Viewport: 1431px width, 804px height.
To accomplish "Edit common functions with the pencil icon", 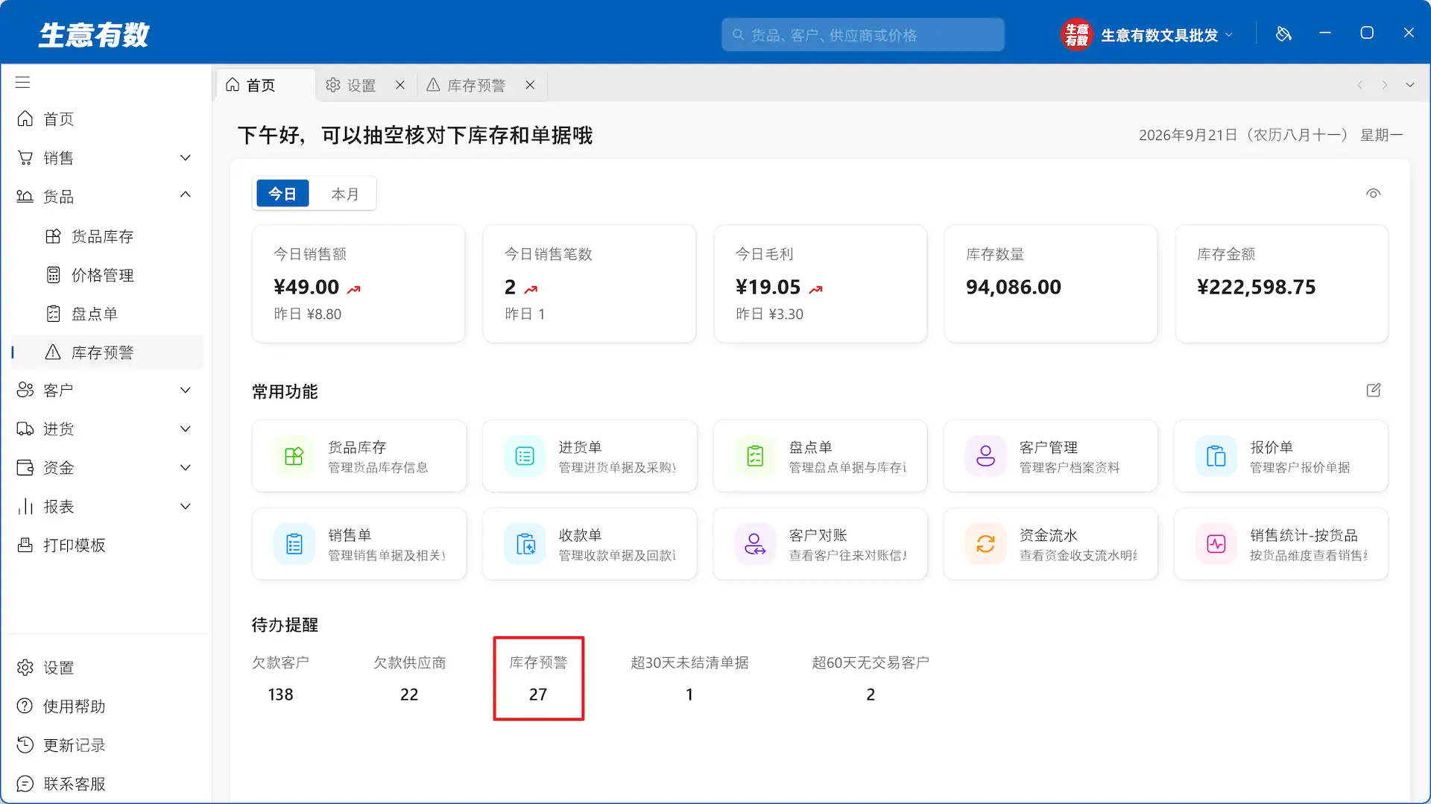I will pyautogui.click(x=1374, y=390).
